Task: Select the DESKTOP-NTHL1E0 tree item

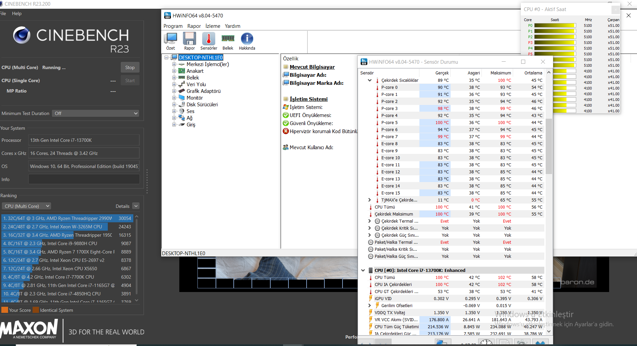Action: pyautogui.click(x=201, y=58)
